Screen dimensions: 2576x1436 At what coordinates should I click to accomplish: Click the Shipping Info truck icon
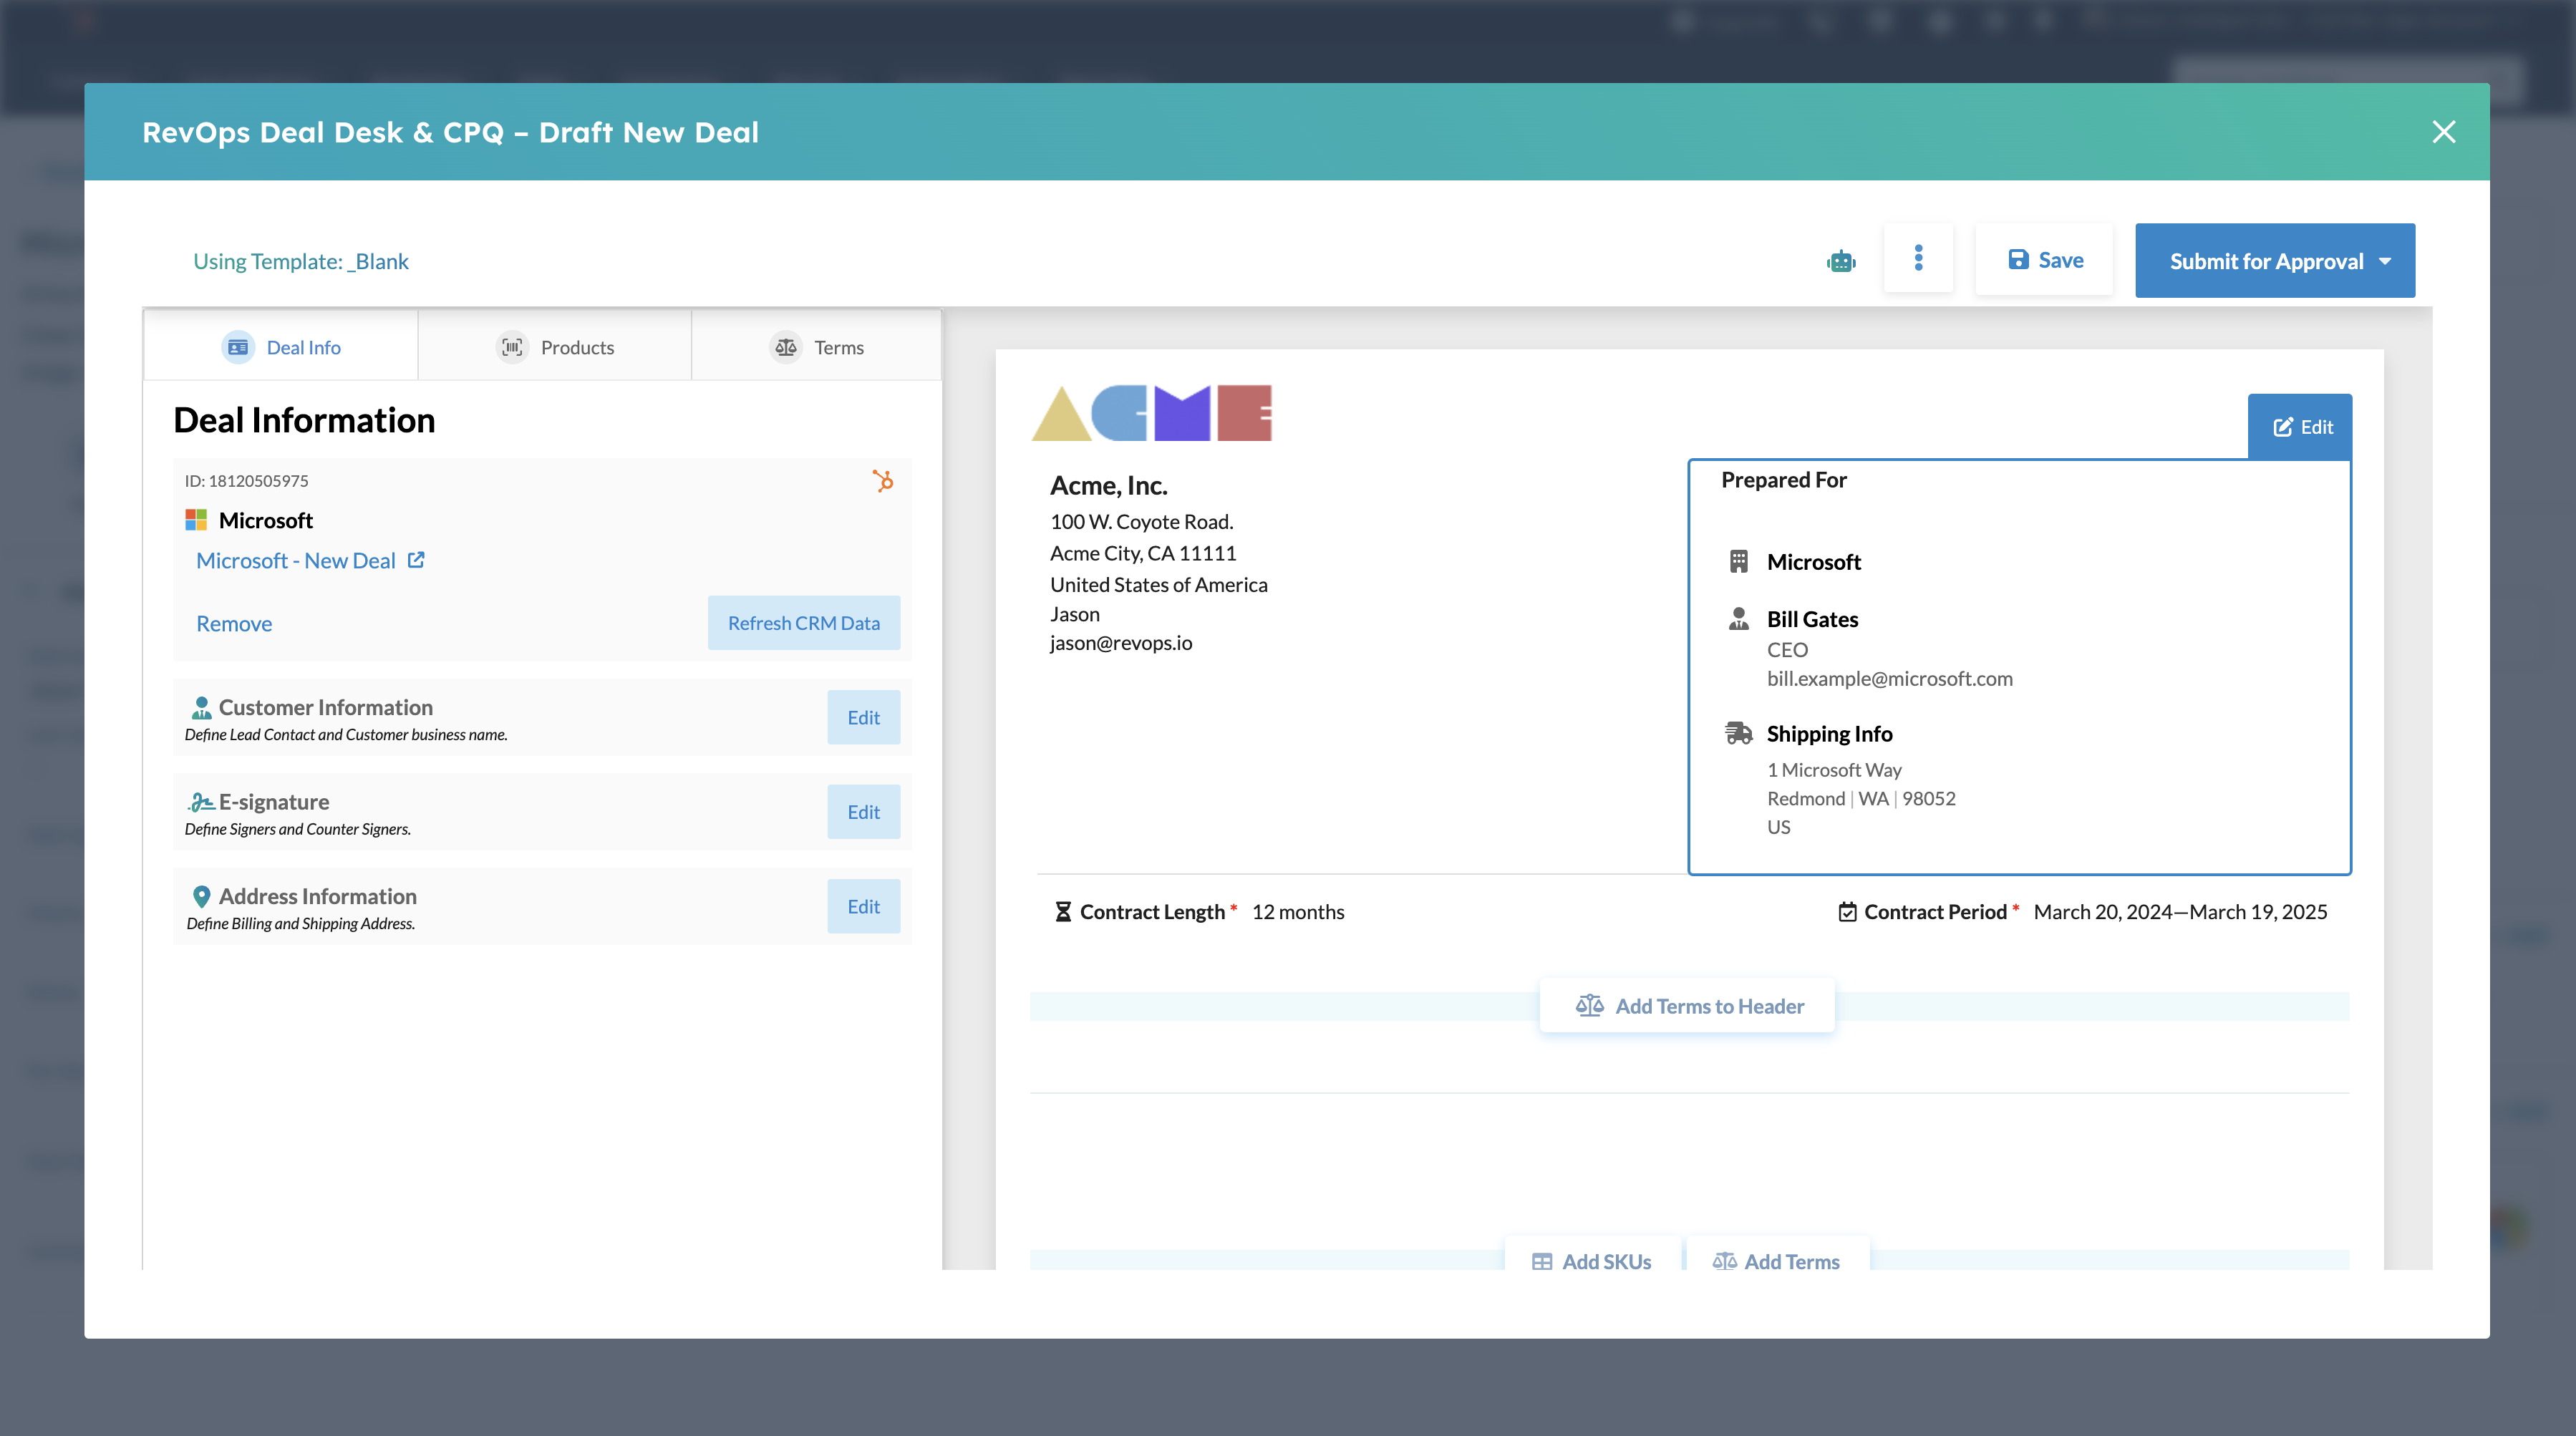coord(1738,733)
